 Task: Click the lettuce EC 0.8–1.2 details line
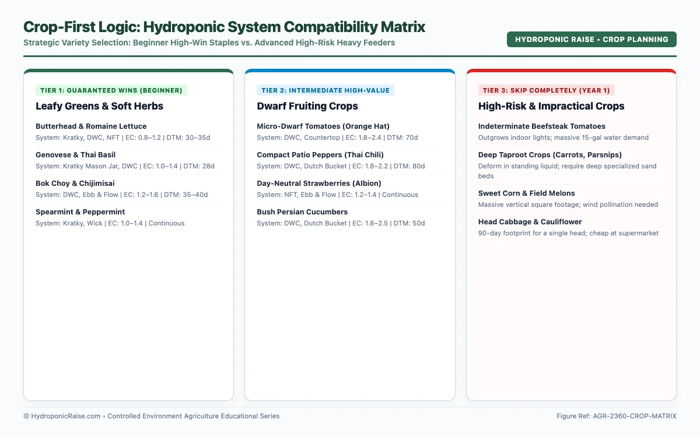click(123, 138)
